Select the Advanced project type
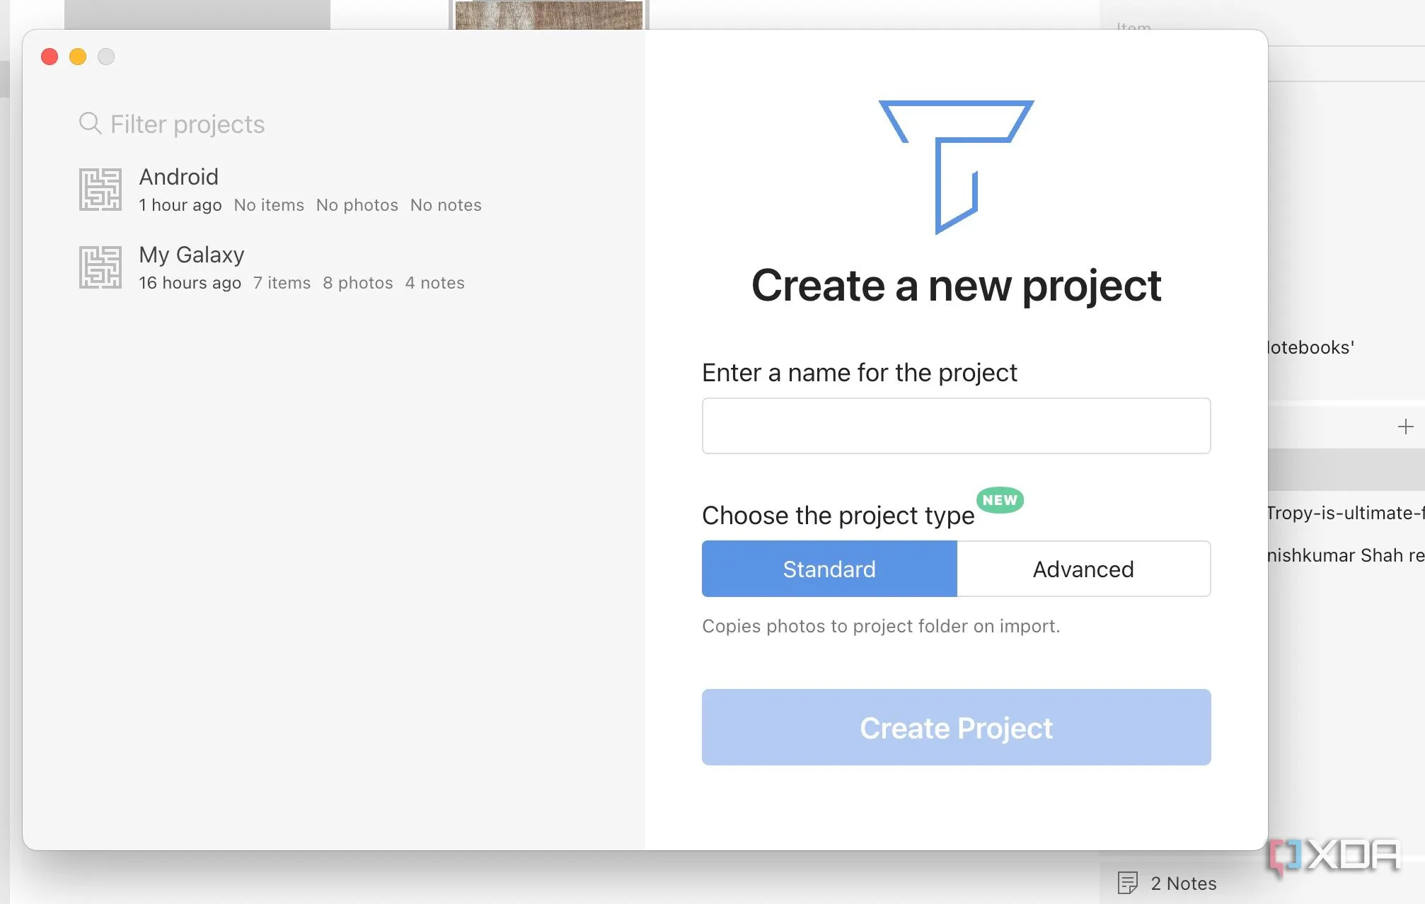The image size is (1425, 904). (x=1083, y=569)
